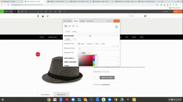This screenshot has width=183, height=102.
Task: Switch to Visibility tab
Action: click(82, 21)
